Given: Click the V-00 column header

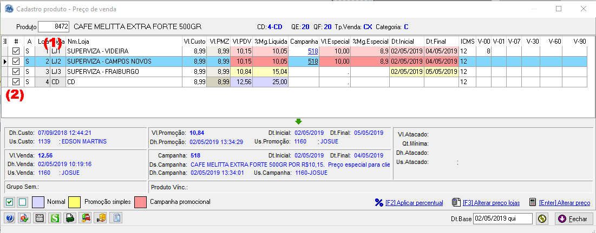Looking at the screenshot, I should [483, 41].
